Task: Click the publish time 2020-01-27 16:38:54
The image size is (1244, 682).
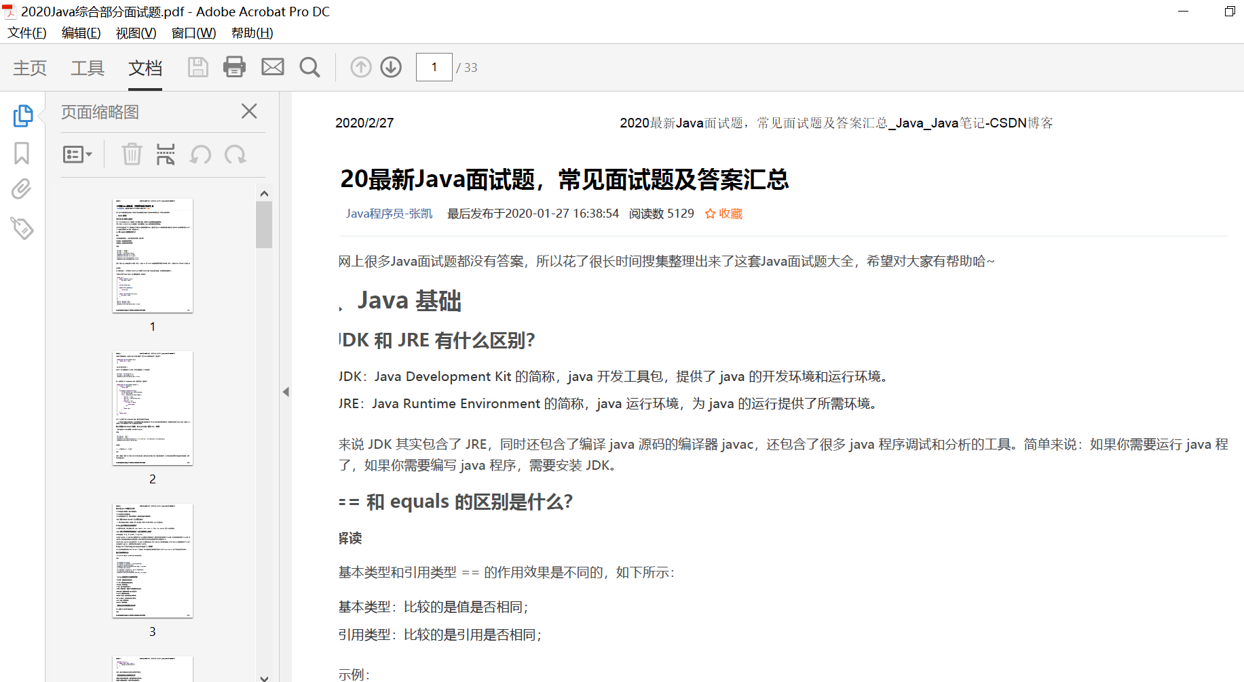Action: tap(563, 214)
